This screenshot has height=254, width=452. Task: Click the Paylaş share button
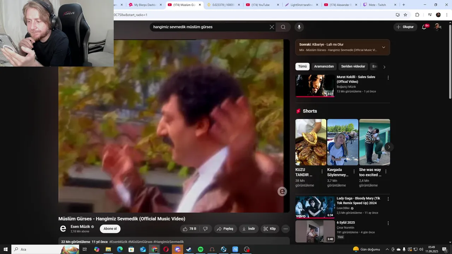[225, 229]
